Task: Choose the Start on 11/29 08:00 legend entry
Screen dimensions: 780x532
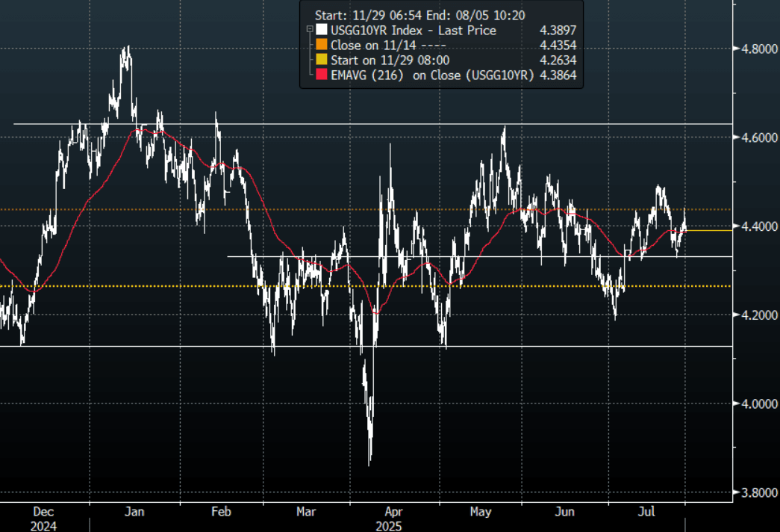Action: click(390, 61)
